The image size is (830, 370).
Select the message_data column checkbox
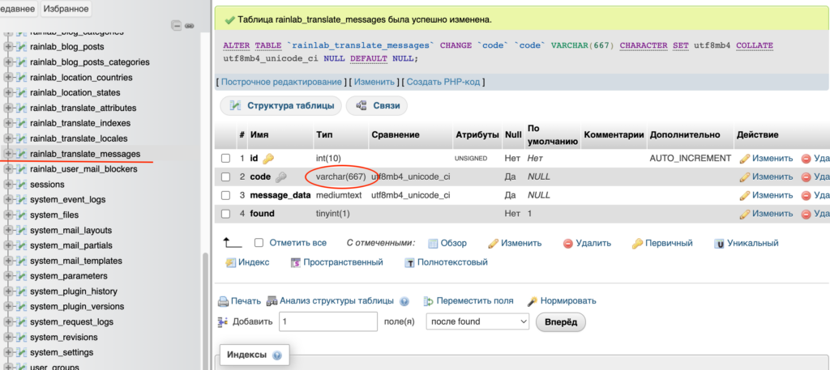point(226,195)
